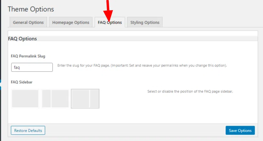Image resolution: width=263 pixels, height=141 pixels.
Task: Click the narrow column in right-sidebar layout
Action: pyautogui.click(x=94, y=99)
